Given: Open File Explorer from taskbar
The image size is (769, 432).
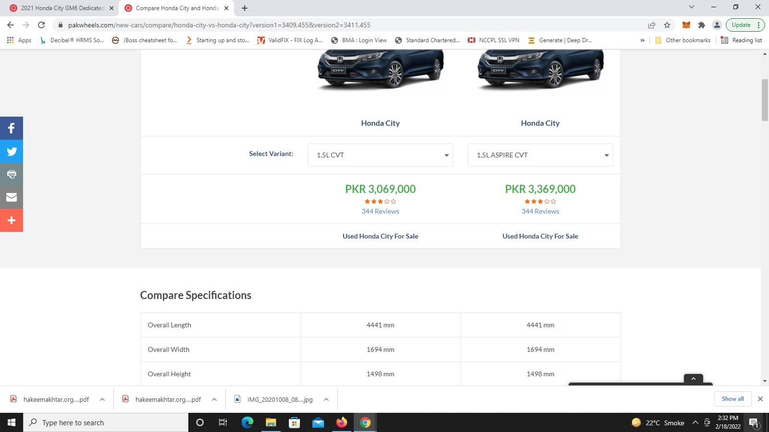Looking at the screenshot, I should click(271, 422).
